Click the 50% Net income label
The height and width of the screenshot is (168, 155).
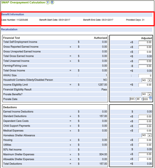tap(12, 150)
